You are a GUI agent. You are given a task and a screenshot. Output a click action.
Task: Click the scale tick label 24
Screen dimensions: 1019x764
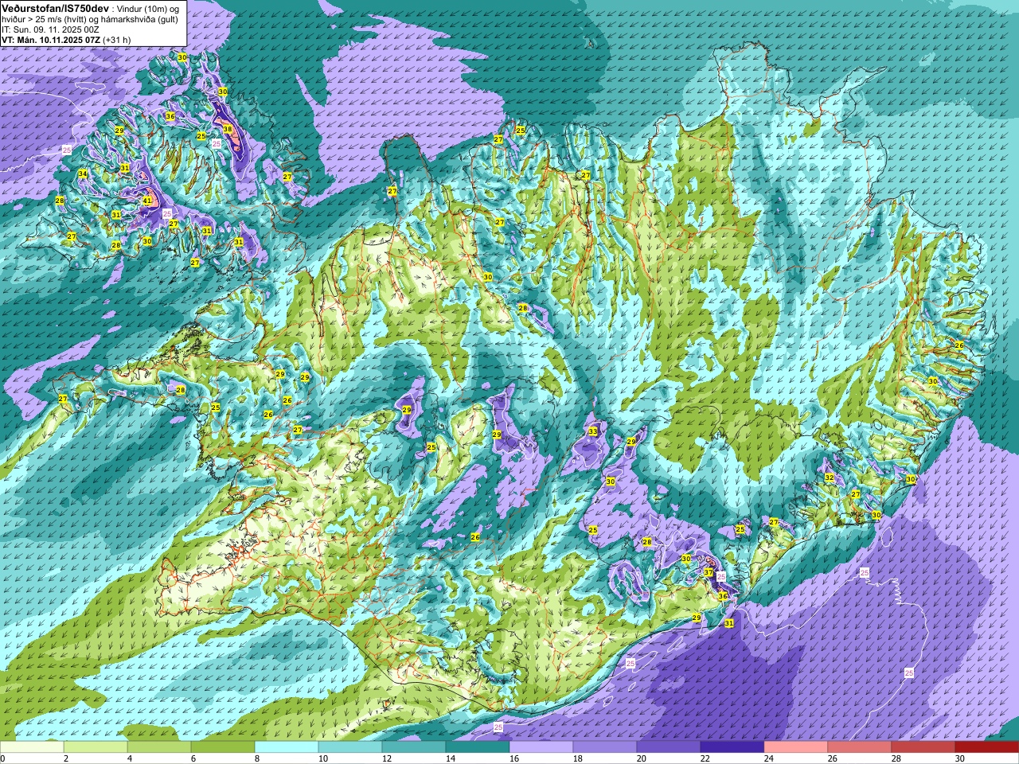click(768, 758)
